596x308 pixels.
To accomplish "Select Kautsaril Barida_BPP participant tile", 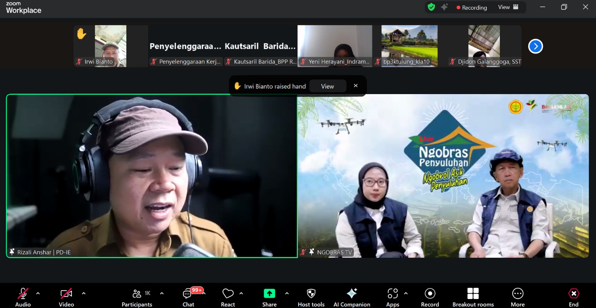I will click(260, 46).
